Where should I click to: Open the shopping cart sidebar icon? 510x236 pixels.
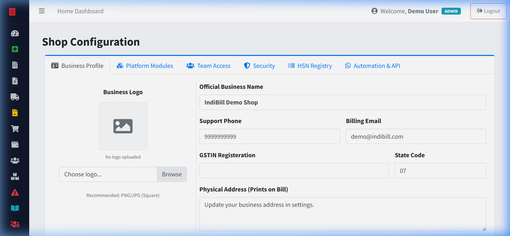click(15, 129)
